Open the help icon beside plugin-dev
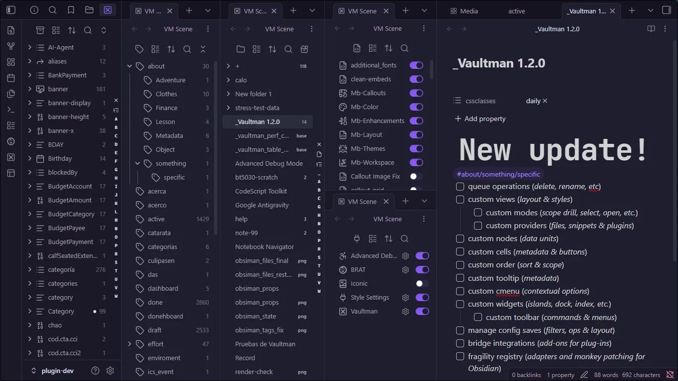Viewport: 678px width, 381px height. point(95,371)
